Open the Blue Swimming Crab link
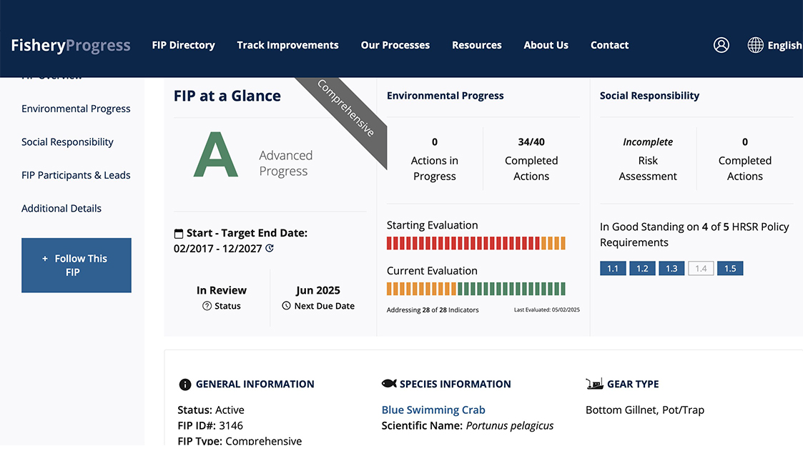This screenshot has height=461, width=803. (433, 410)
